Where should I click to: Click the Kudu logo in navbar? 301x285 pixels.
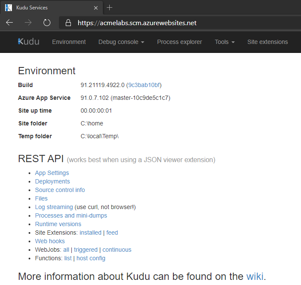pos(29,42)
